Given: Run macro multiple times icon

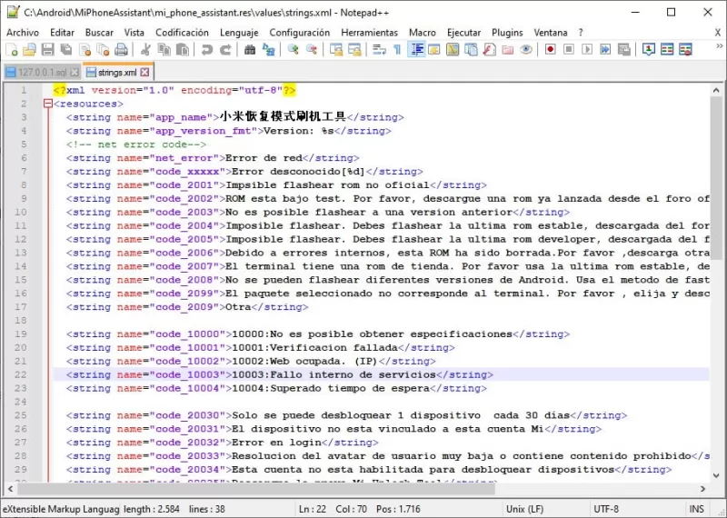Looking at the screenshot, I should [x=605, y=49].
